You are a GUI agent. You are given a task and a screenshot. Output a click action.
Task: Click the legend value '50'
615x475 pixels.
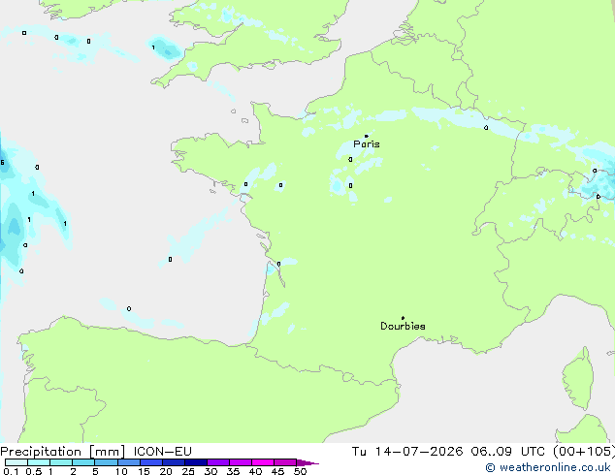coord(300,471)
